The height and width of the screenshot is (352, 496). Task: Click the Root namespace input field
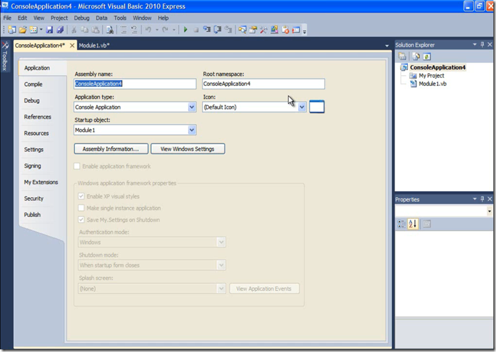point(263,84)
